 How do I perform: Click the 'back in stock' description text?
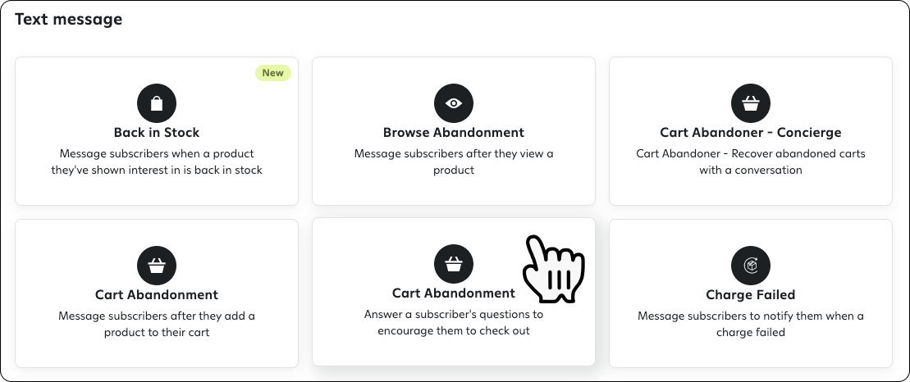[157, 161]
